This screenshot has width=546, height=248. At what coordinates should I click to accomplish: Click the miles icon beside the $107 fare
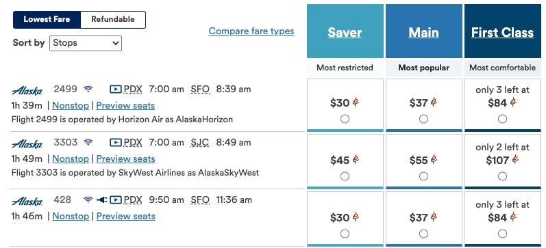[515, 160]
